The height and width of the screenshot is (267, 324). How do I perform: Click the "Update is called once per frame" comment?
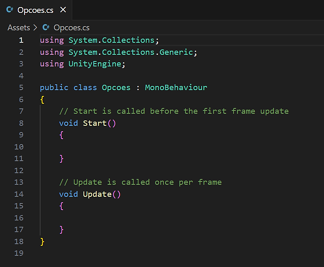point(140,182)
